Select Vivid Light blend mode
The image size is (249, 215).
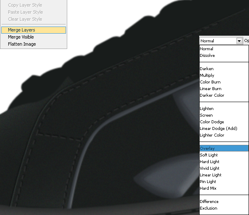224,169
